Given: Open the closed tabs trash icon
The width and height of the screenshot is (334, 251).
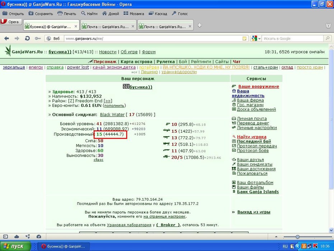Looking at the screenshot, I should [x=329, y=26].
